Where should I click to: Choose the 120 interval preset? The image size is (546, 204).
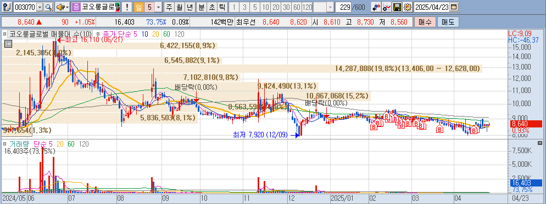pyautogui.click(x=308, y=7)
